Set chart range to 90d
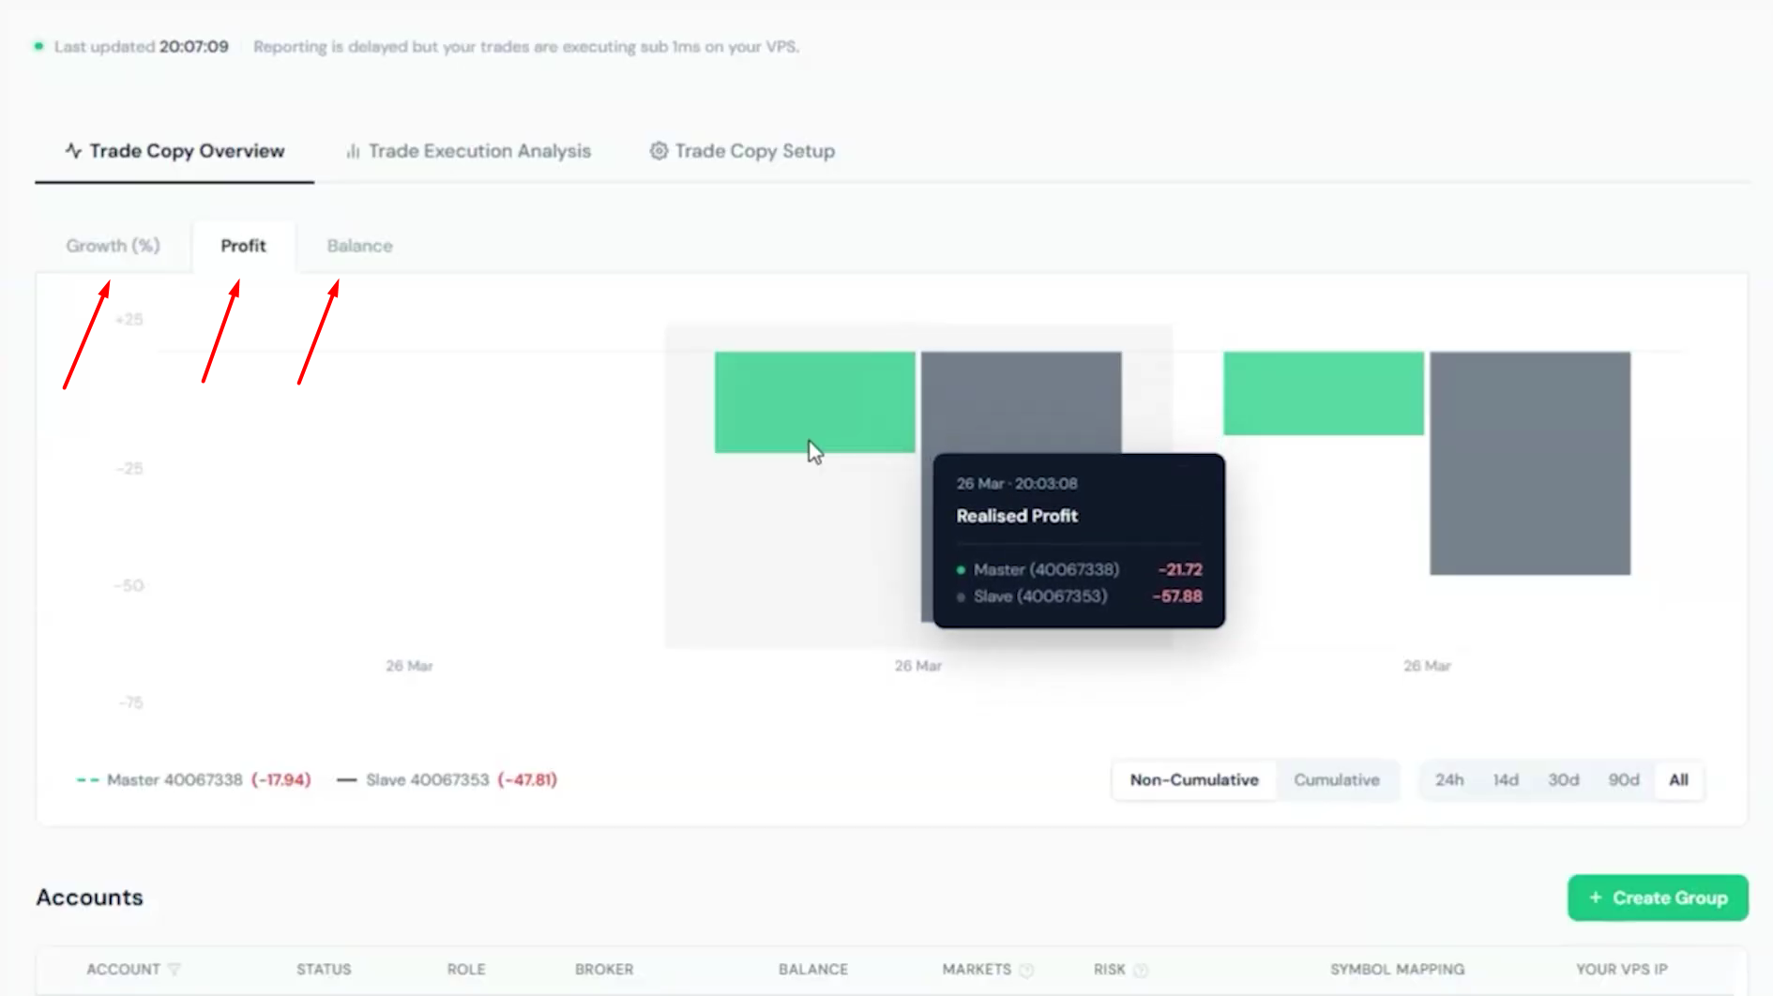 1624,780
